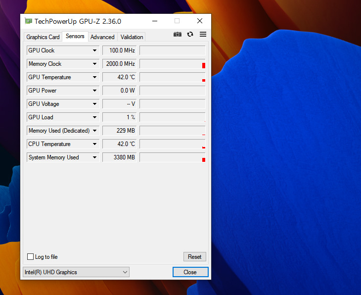361x295 pixels.
Task: Take a screenshot with the camera icon
Action: coord(177,34)
